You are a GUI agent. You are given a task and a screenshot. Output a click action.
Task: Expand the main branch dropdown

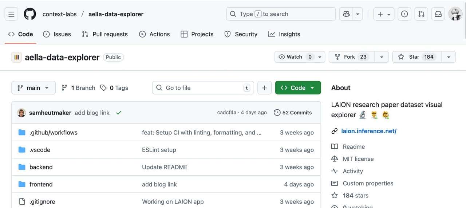click(x=33, y=88)
